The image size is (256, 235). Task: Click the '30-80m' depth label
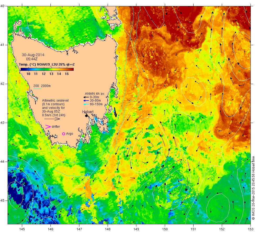[x=95, y=101]
